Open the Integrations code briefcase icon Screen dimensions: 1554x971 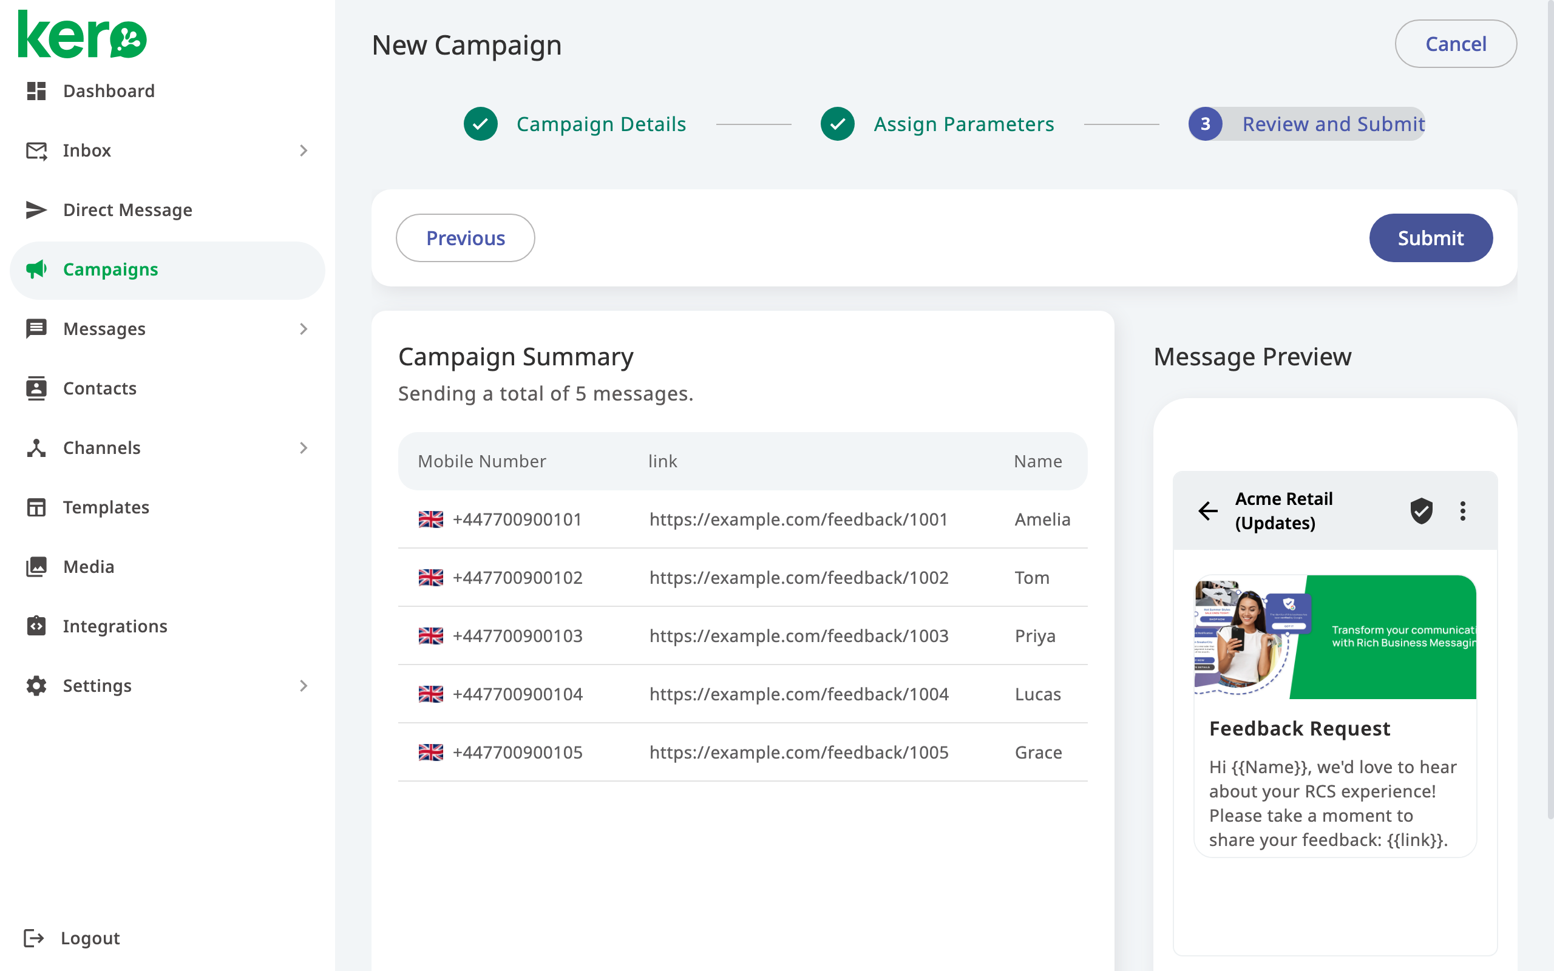click(x=36, y=626)
